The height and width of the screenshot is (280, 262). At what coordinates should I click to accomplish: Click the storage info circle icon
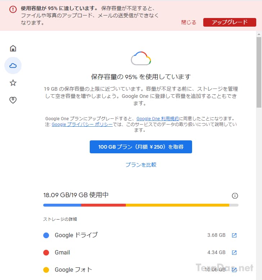(x=235, y=196)
